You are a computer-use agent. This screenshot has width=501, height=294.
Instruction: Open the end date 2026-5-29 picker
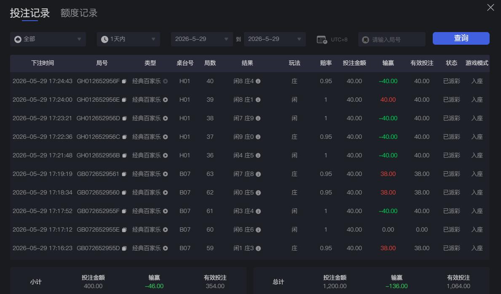(x=275, y=39)
